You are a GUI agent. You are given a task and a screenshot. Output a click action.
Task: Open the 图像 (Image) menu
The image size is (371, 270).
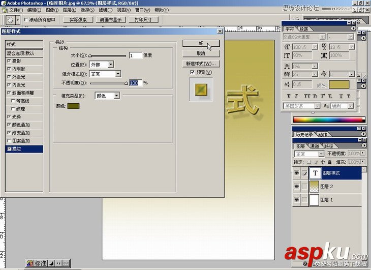tap(52, 10)
